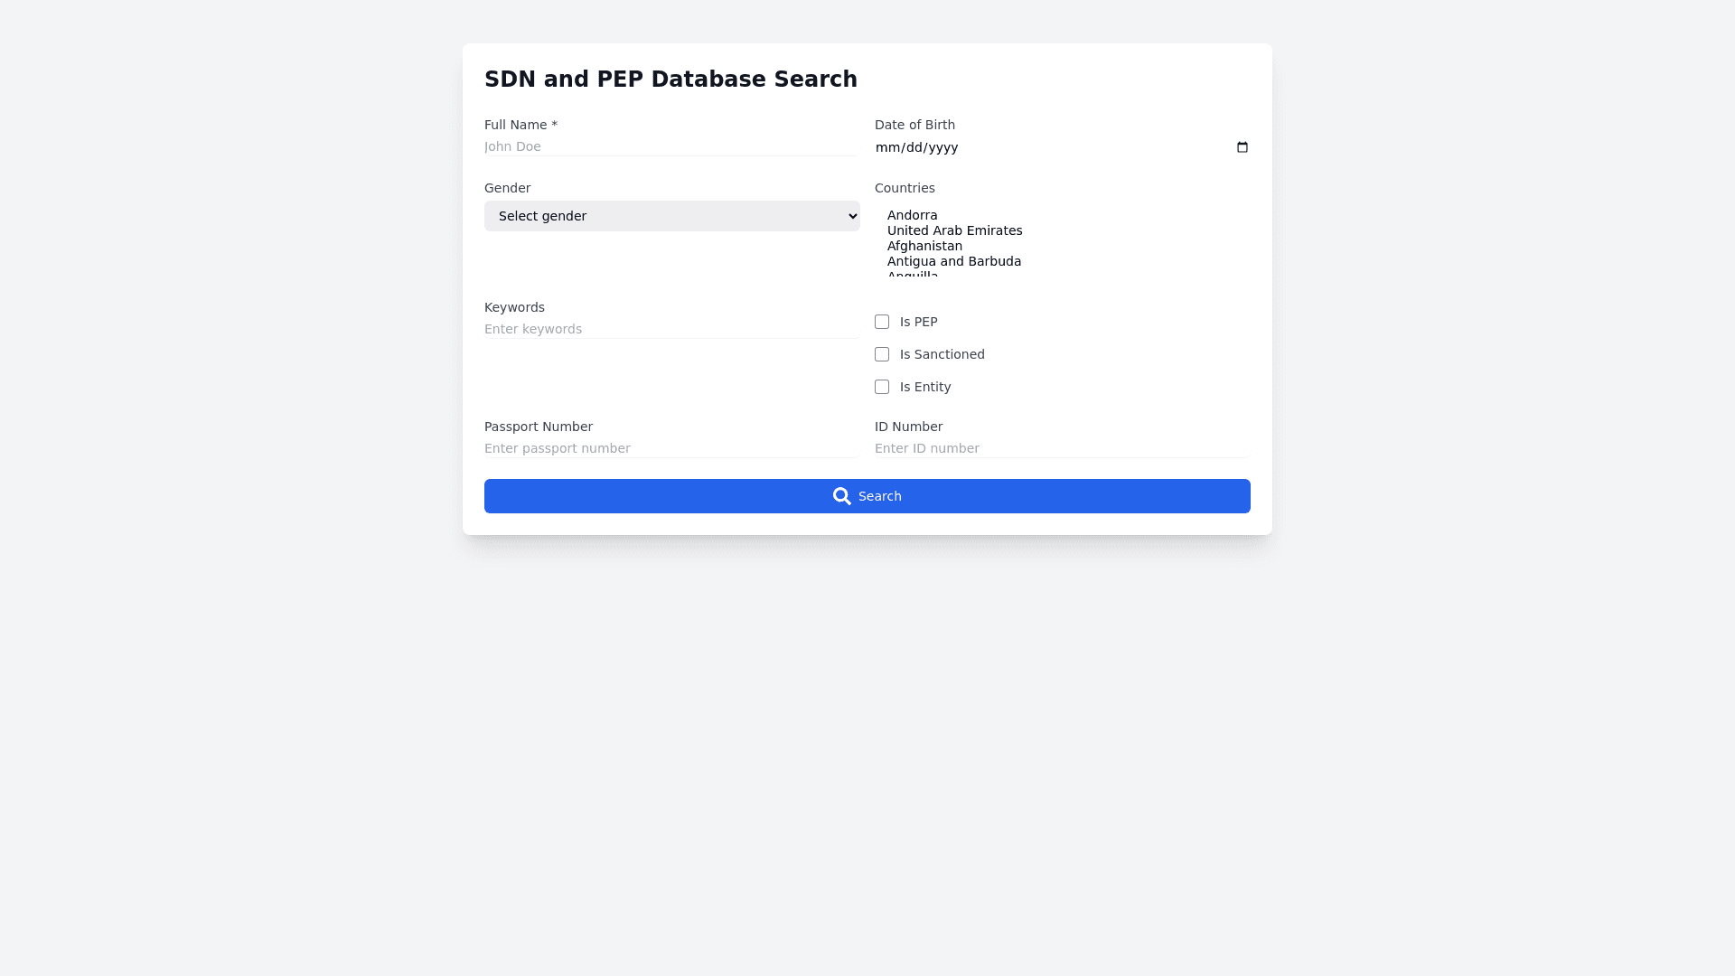Select Andorra in the Countries list
This screenshot has width=1735, height=976.
point(913,215)
